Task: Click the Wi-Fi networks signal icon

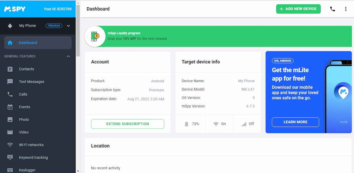Action: coord(10,145)
